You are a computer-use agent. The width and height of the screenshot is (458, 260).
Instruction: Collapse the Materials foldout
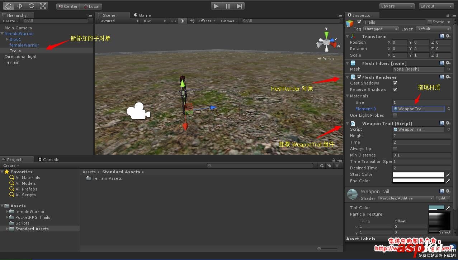[347, 96]
